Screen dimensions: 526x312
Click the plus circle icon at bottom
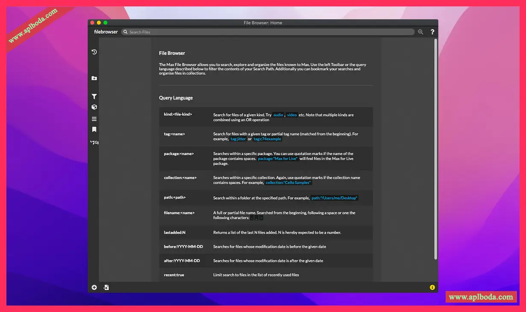[x=94, y=288]
